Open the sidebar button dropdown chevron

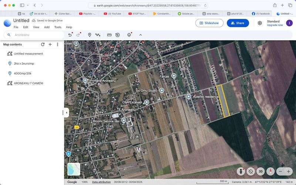pyautogui.click(x=28, y=5)
